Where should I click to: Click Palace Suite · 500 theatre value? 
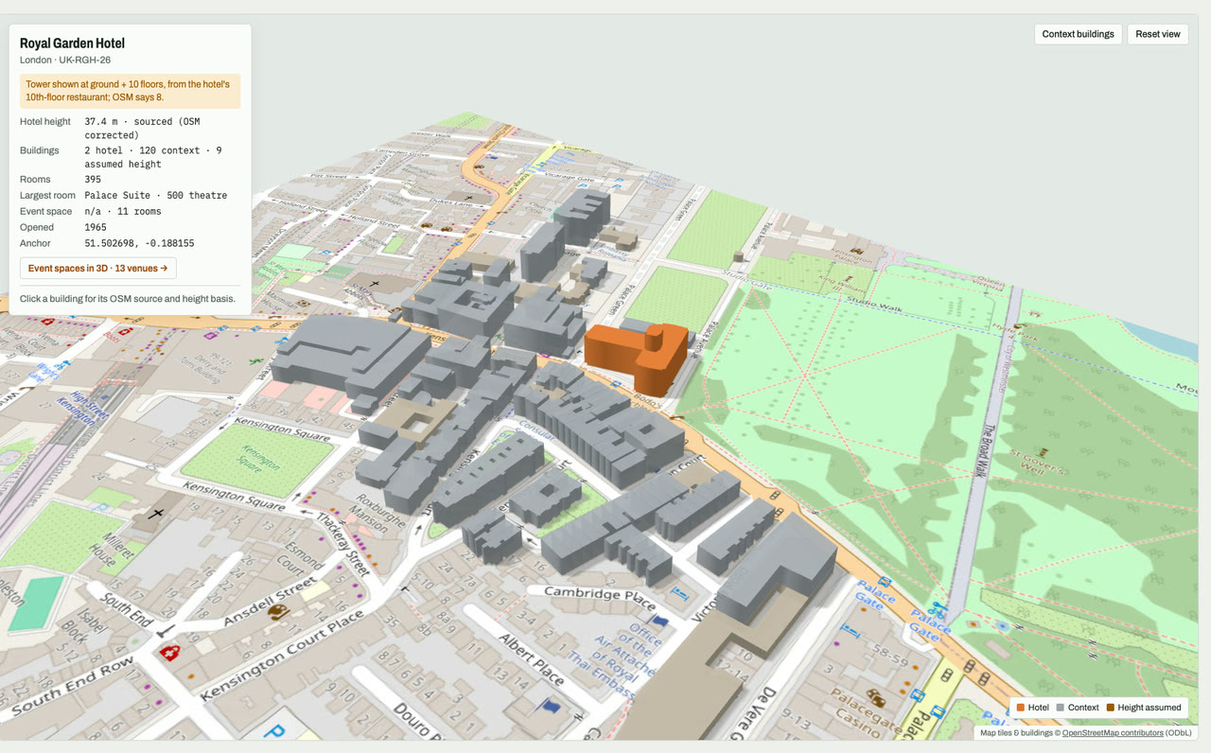click(x=156, y=196)
